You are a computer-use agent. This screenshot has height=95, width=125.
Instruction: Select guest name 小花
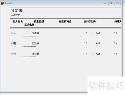13,33
